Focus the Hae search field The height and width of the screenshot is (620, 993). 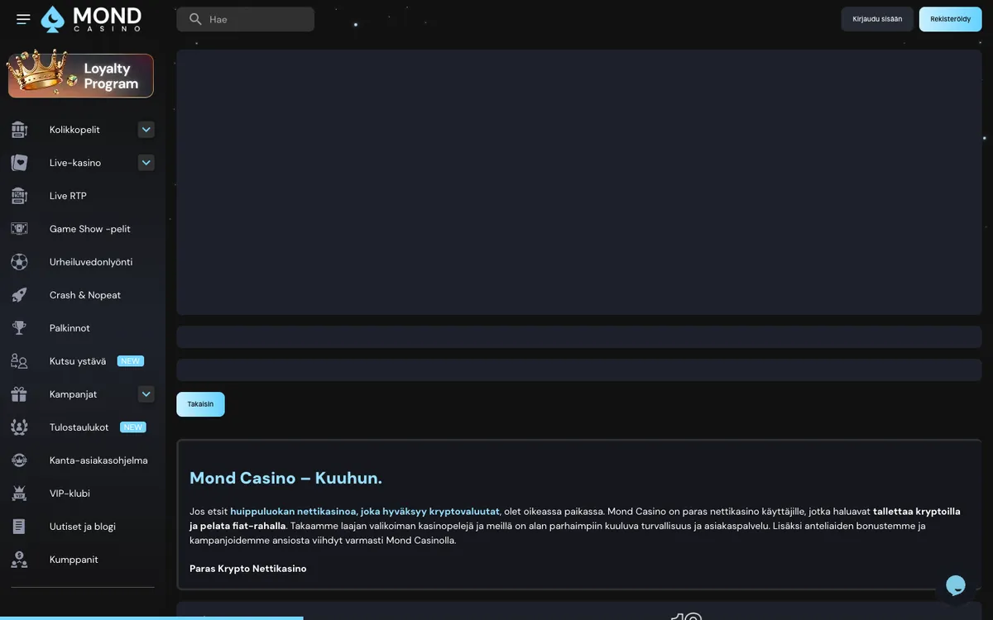(245, 19)
